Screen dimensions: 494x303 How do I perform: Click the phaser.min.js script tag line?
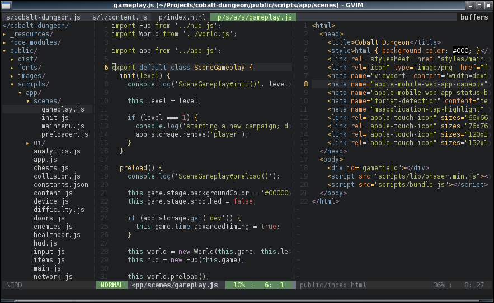click(x=408, y=176)
